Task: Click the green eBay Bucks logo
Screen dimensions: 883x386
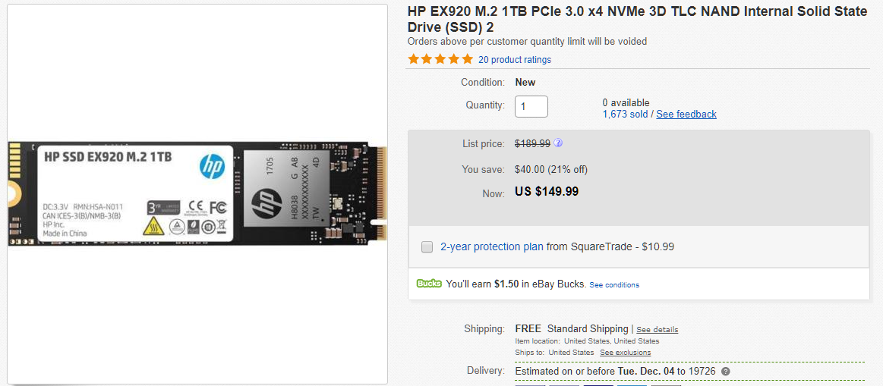Action: pos(429,284)
